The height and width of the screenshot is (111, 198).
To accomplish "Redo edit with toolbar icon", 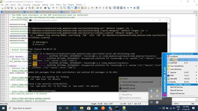I will coord(41,8).
